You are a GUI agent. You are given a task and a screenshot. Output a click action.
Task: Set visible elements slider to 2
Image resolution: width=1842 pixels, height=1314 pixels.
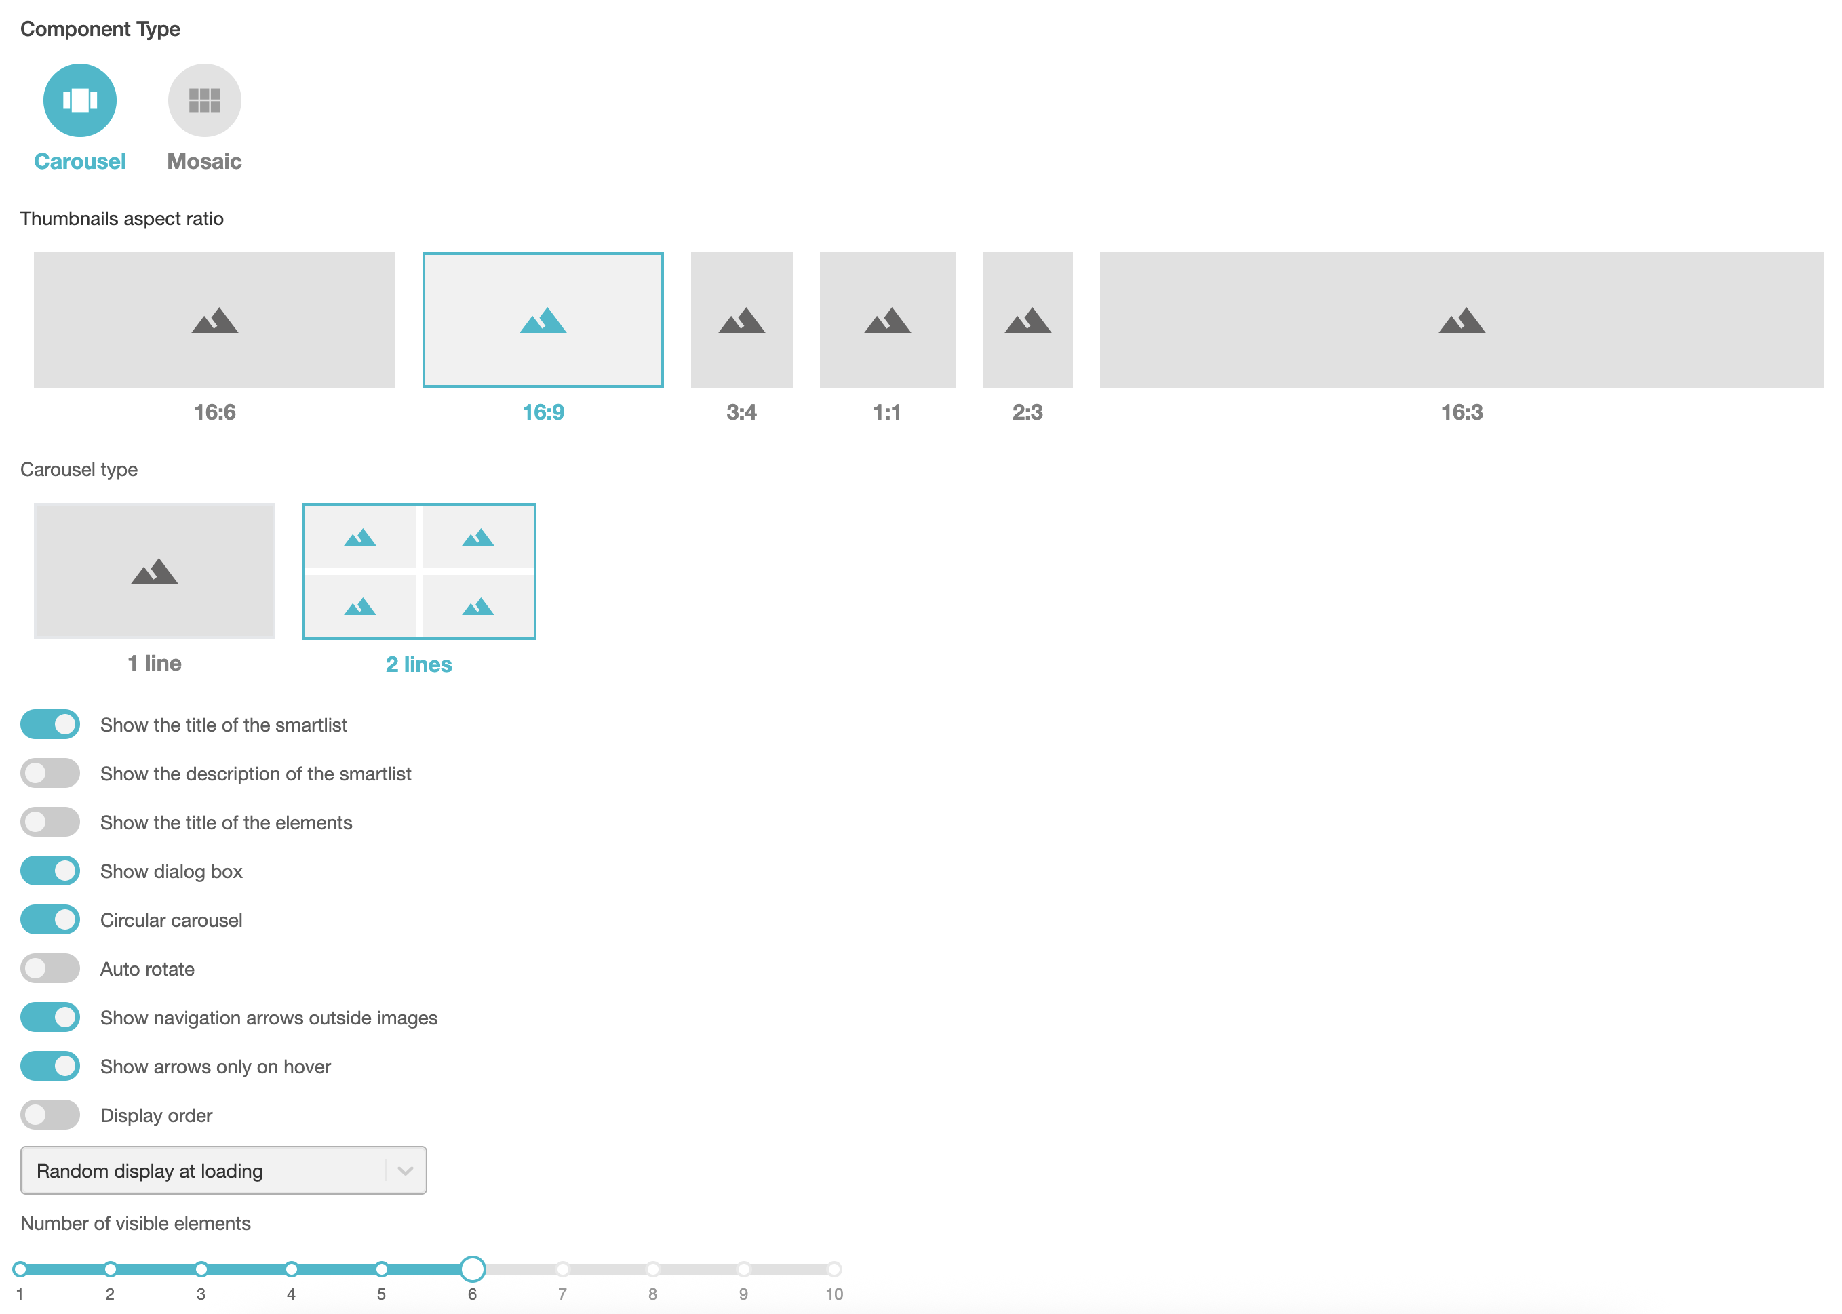pyautogui.click(x=111, y=1269)
